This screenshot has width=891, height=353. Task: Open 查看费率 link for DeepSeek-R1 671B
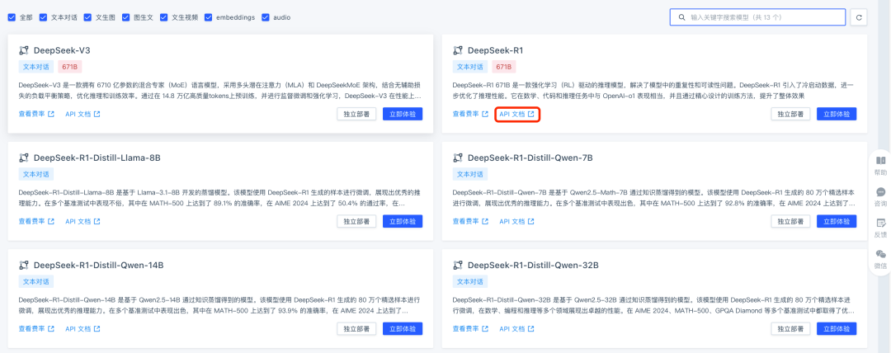[470, 115]
